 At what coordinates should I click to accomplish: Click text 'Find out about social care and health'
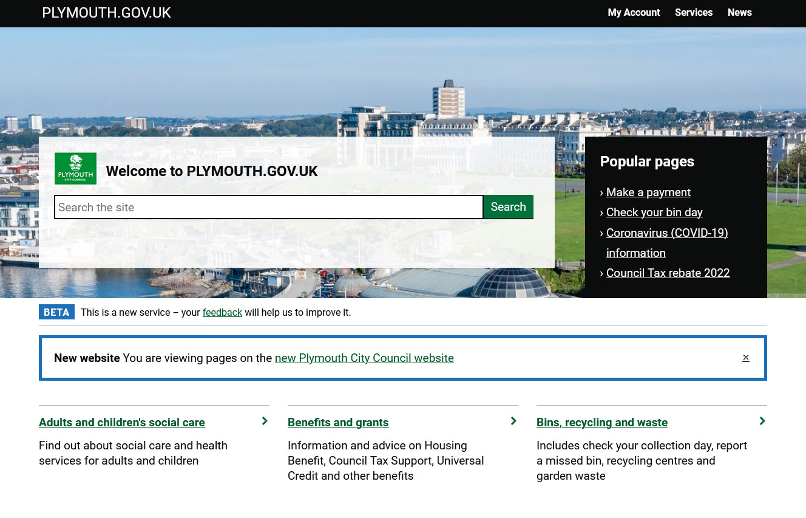click(x=133, y=445)
